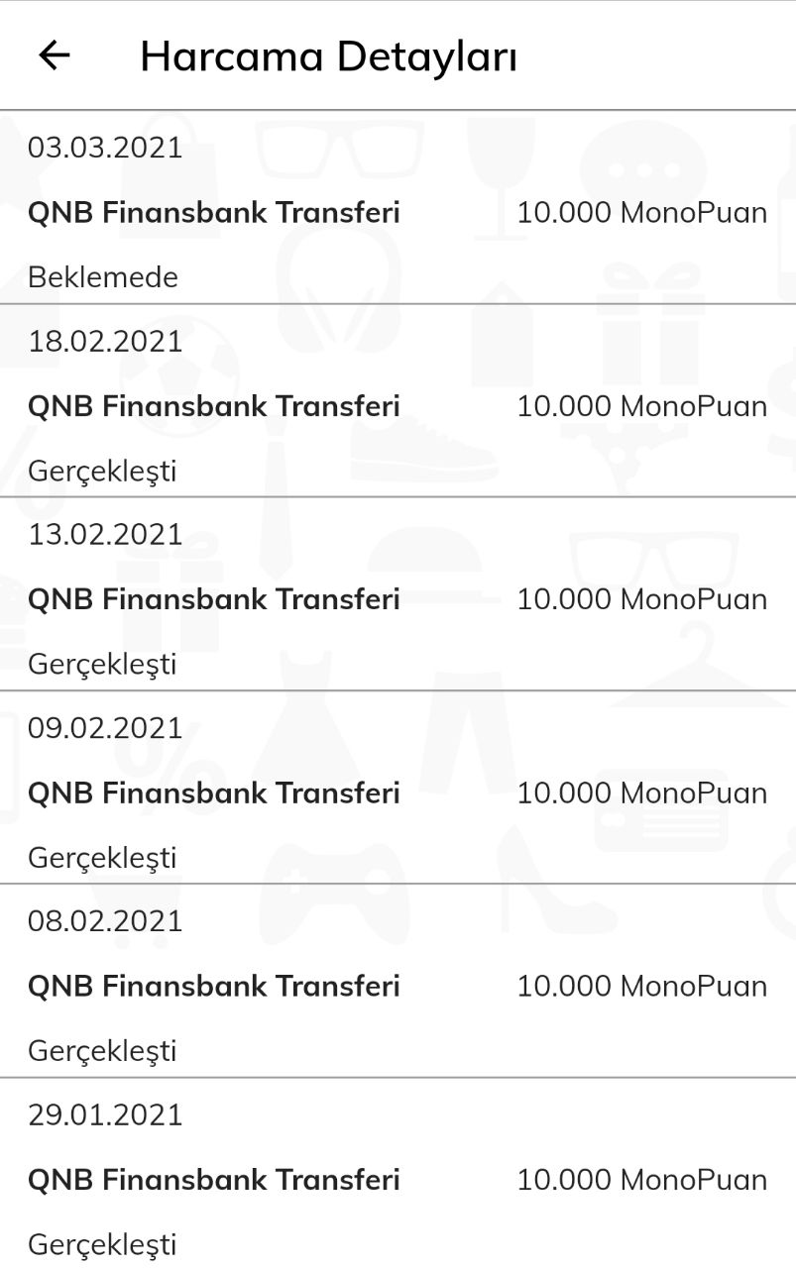
Task: Select the 10.000 MonoPuan amount for 18.02.2021
Action: click(x=642, y=406)
